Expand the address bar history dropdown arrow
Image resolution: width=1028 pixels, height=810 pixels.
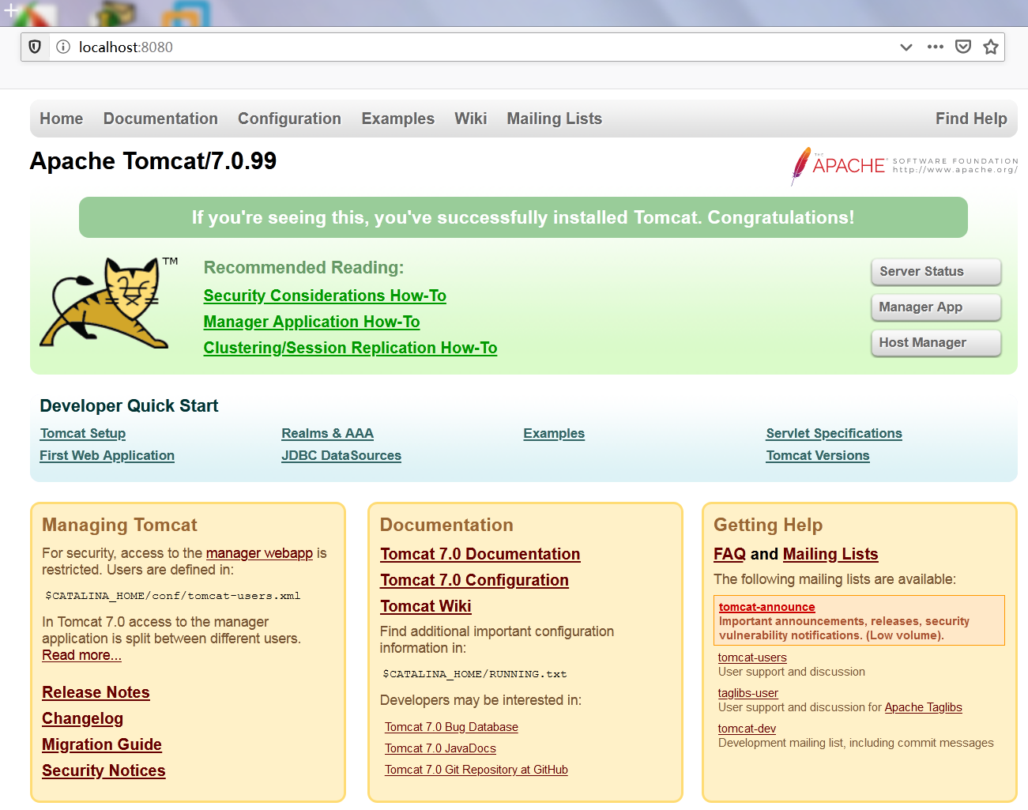point(906,47)
